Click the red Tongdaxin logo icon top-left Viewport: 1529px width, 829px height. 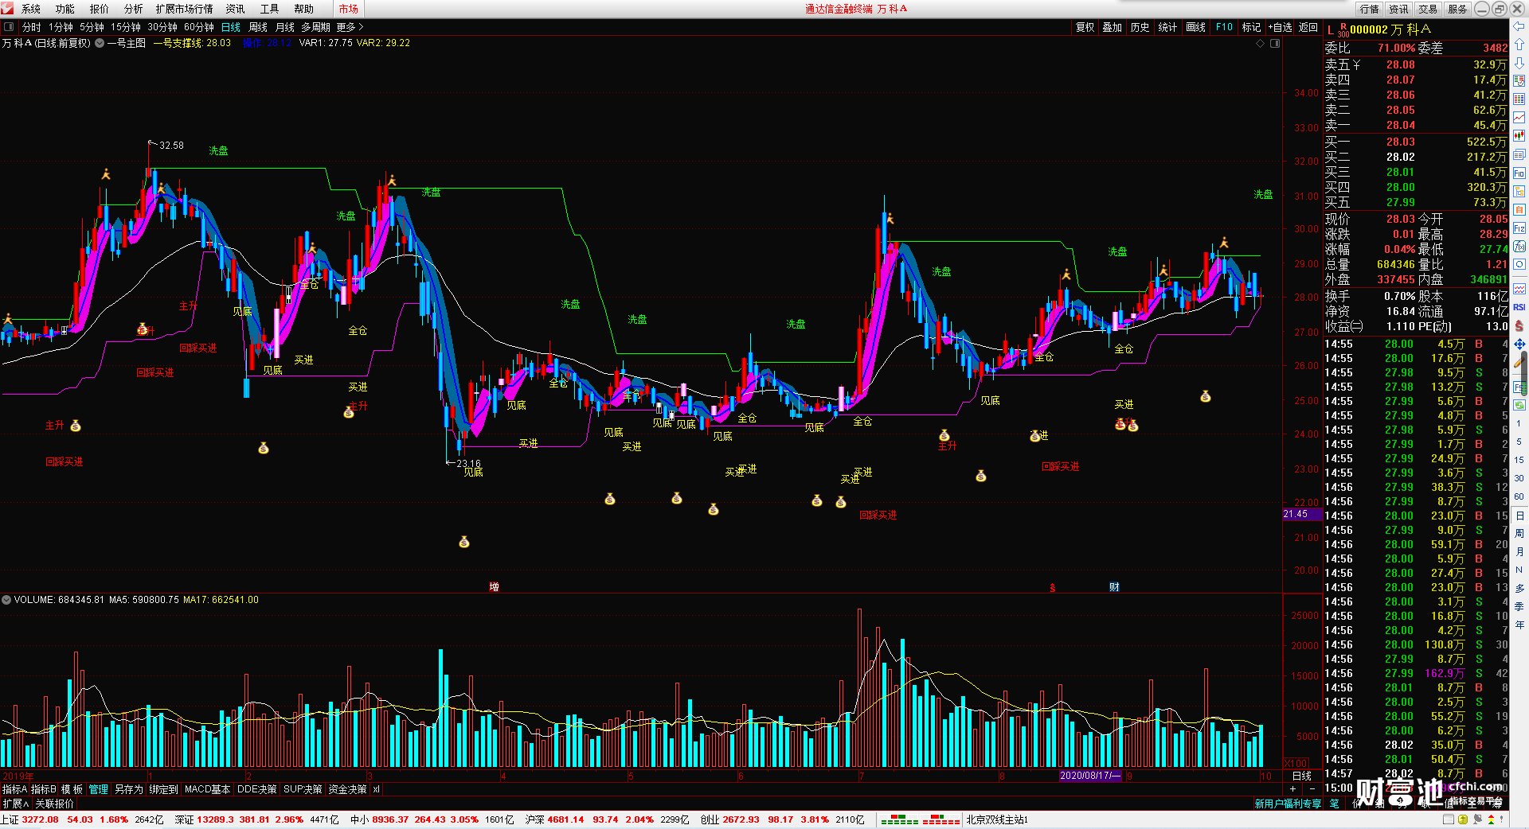[7, 9]
